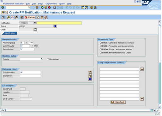Click the red Cancel icon in toolbar
The height and width of the screenshot is (116, 162).
(49, 8)
